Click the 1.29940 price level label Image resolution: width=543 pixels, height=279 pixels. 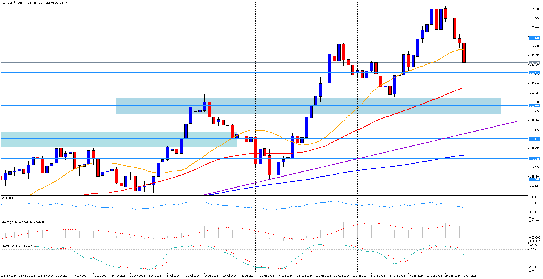(534, 106)
